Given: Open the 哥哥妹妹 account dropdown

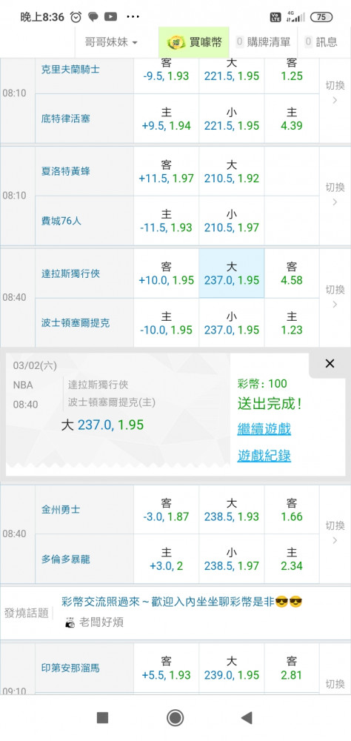Looking at the screenshot, I should click(x=110, y=42).
